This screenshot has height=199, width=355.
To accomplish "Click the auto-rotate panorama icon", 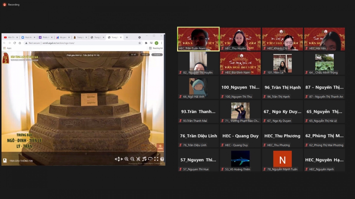I will 150,159.
